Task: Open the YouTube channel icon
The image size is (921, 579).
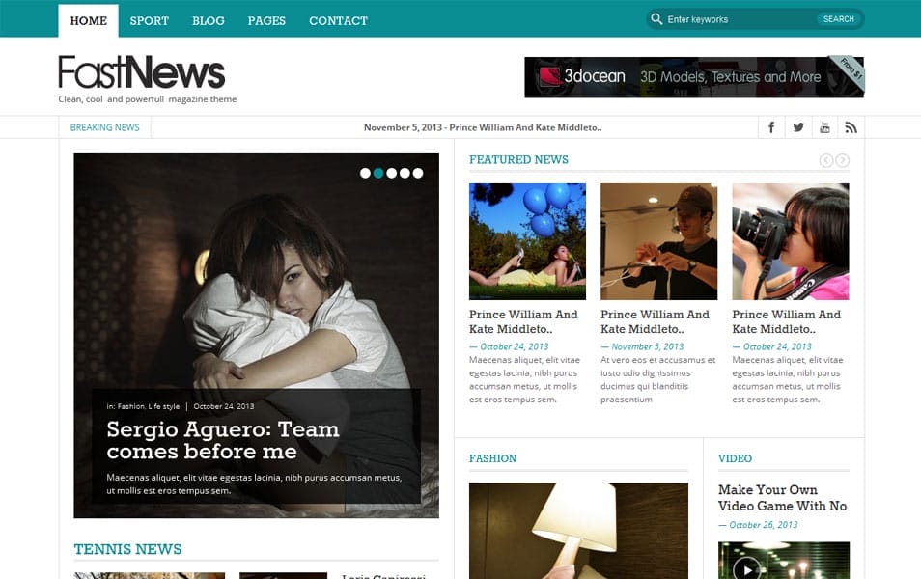Action: [824, 126]
